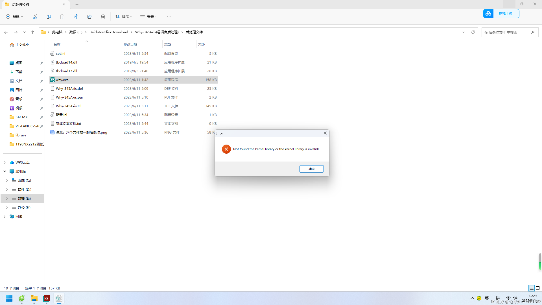Click the search magnifier icon

533,32
